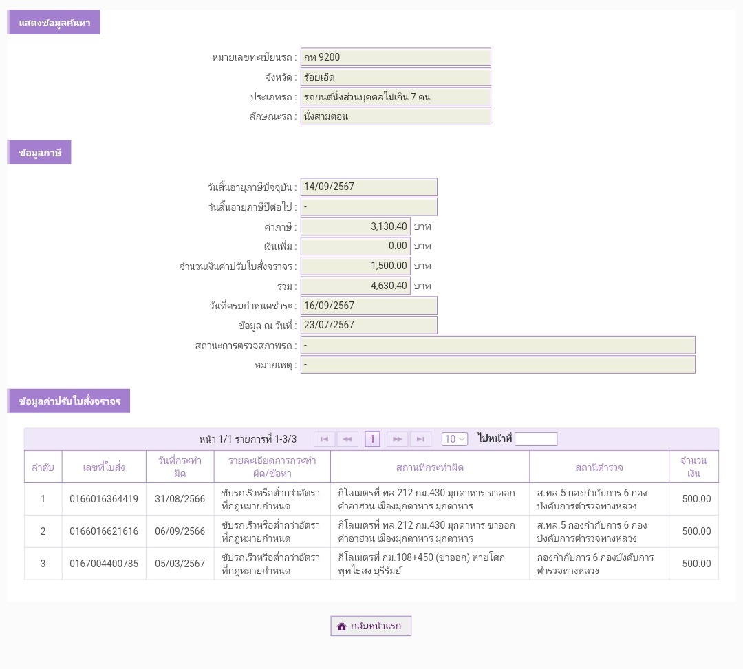The height and width of the screenshot is (669, 743).
Task: Select the ticket row dated 06/09/2566
Action: pos(180,531)
